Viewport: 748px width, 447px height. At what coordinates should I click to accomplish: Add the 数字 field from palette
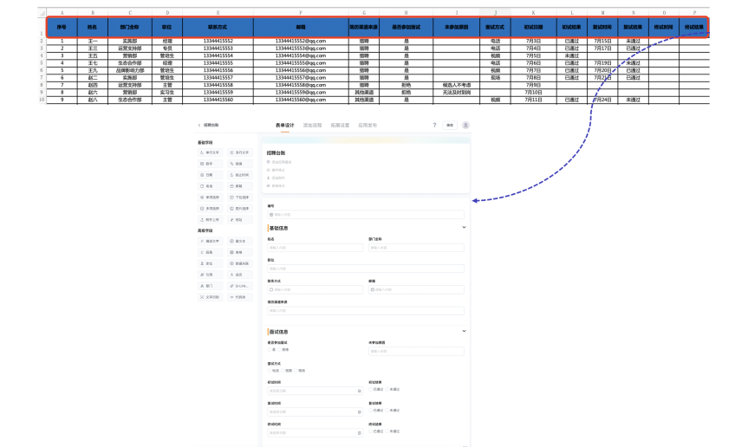pos(210,164)
